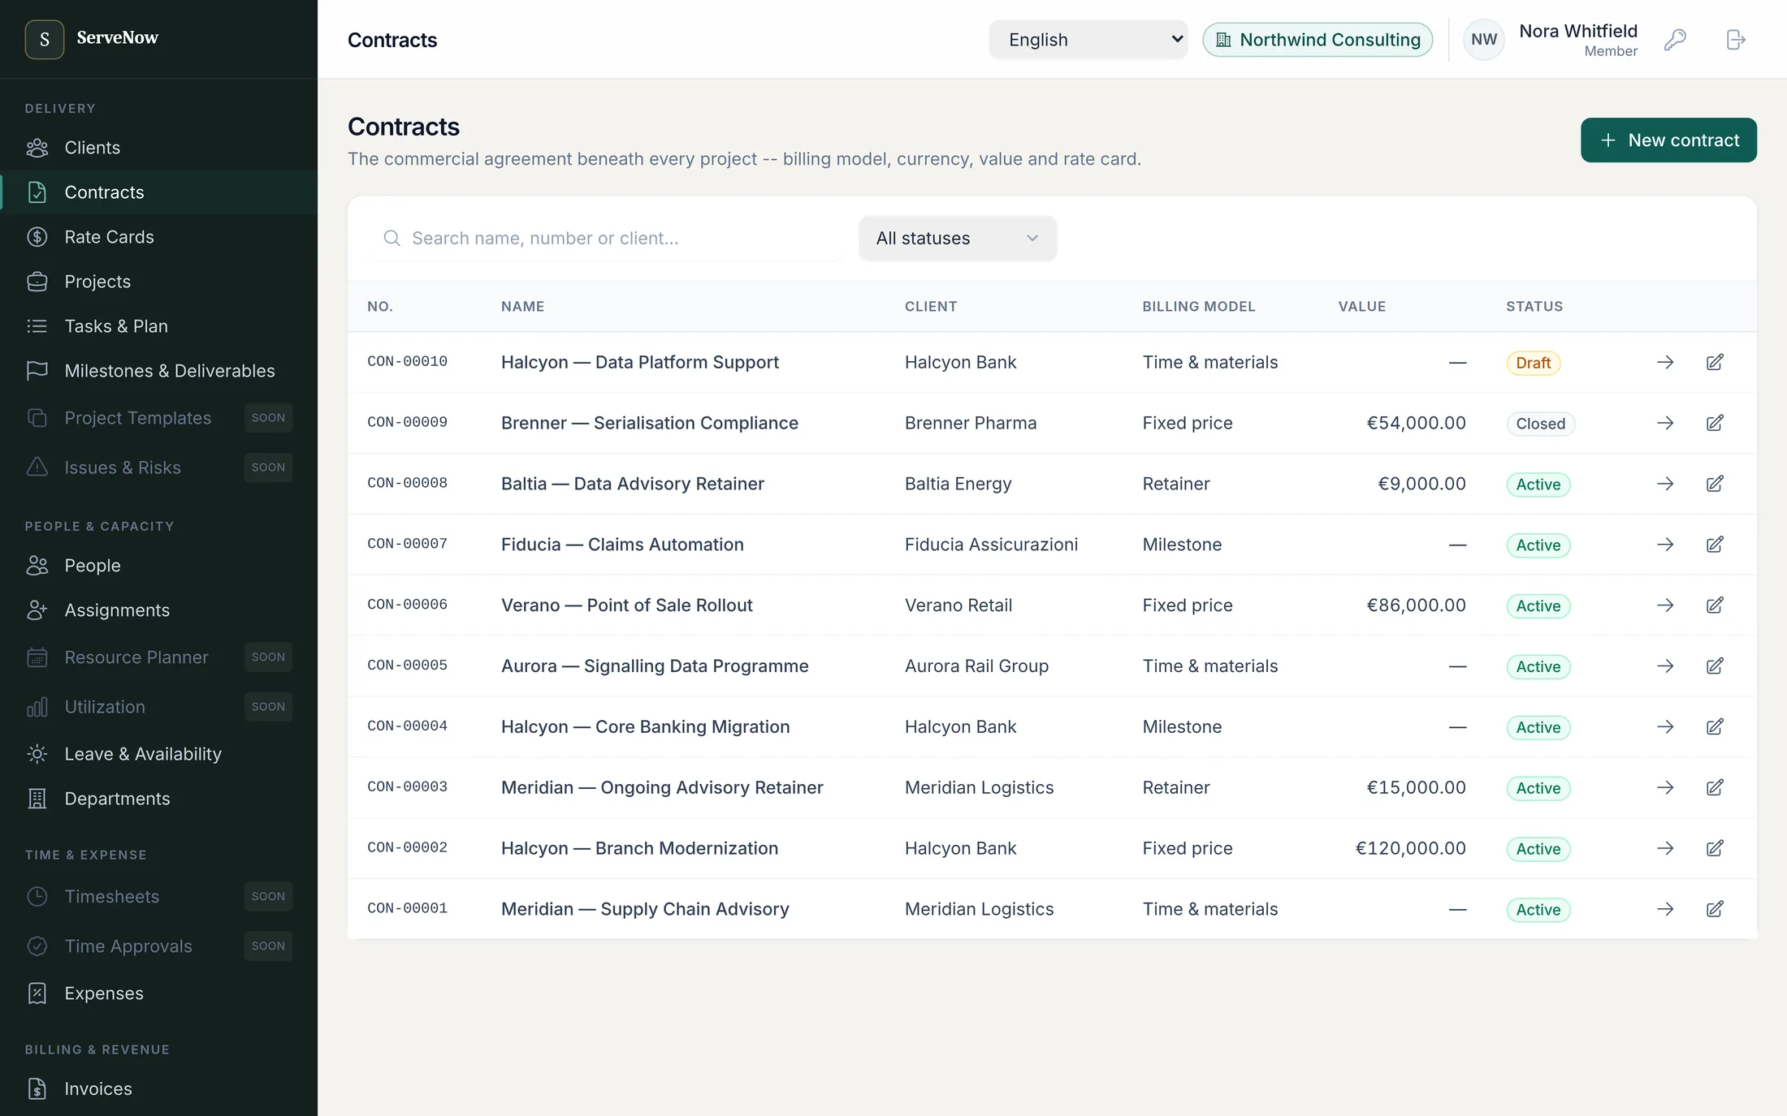Click the NW user avatar

pos(1484,40)
